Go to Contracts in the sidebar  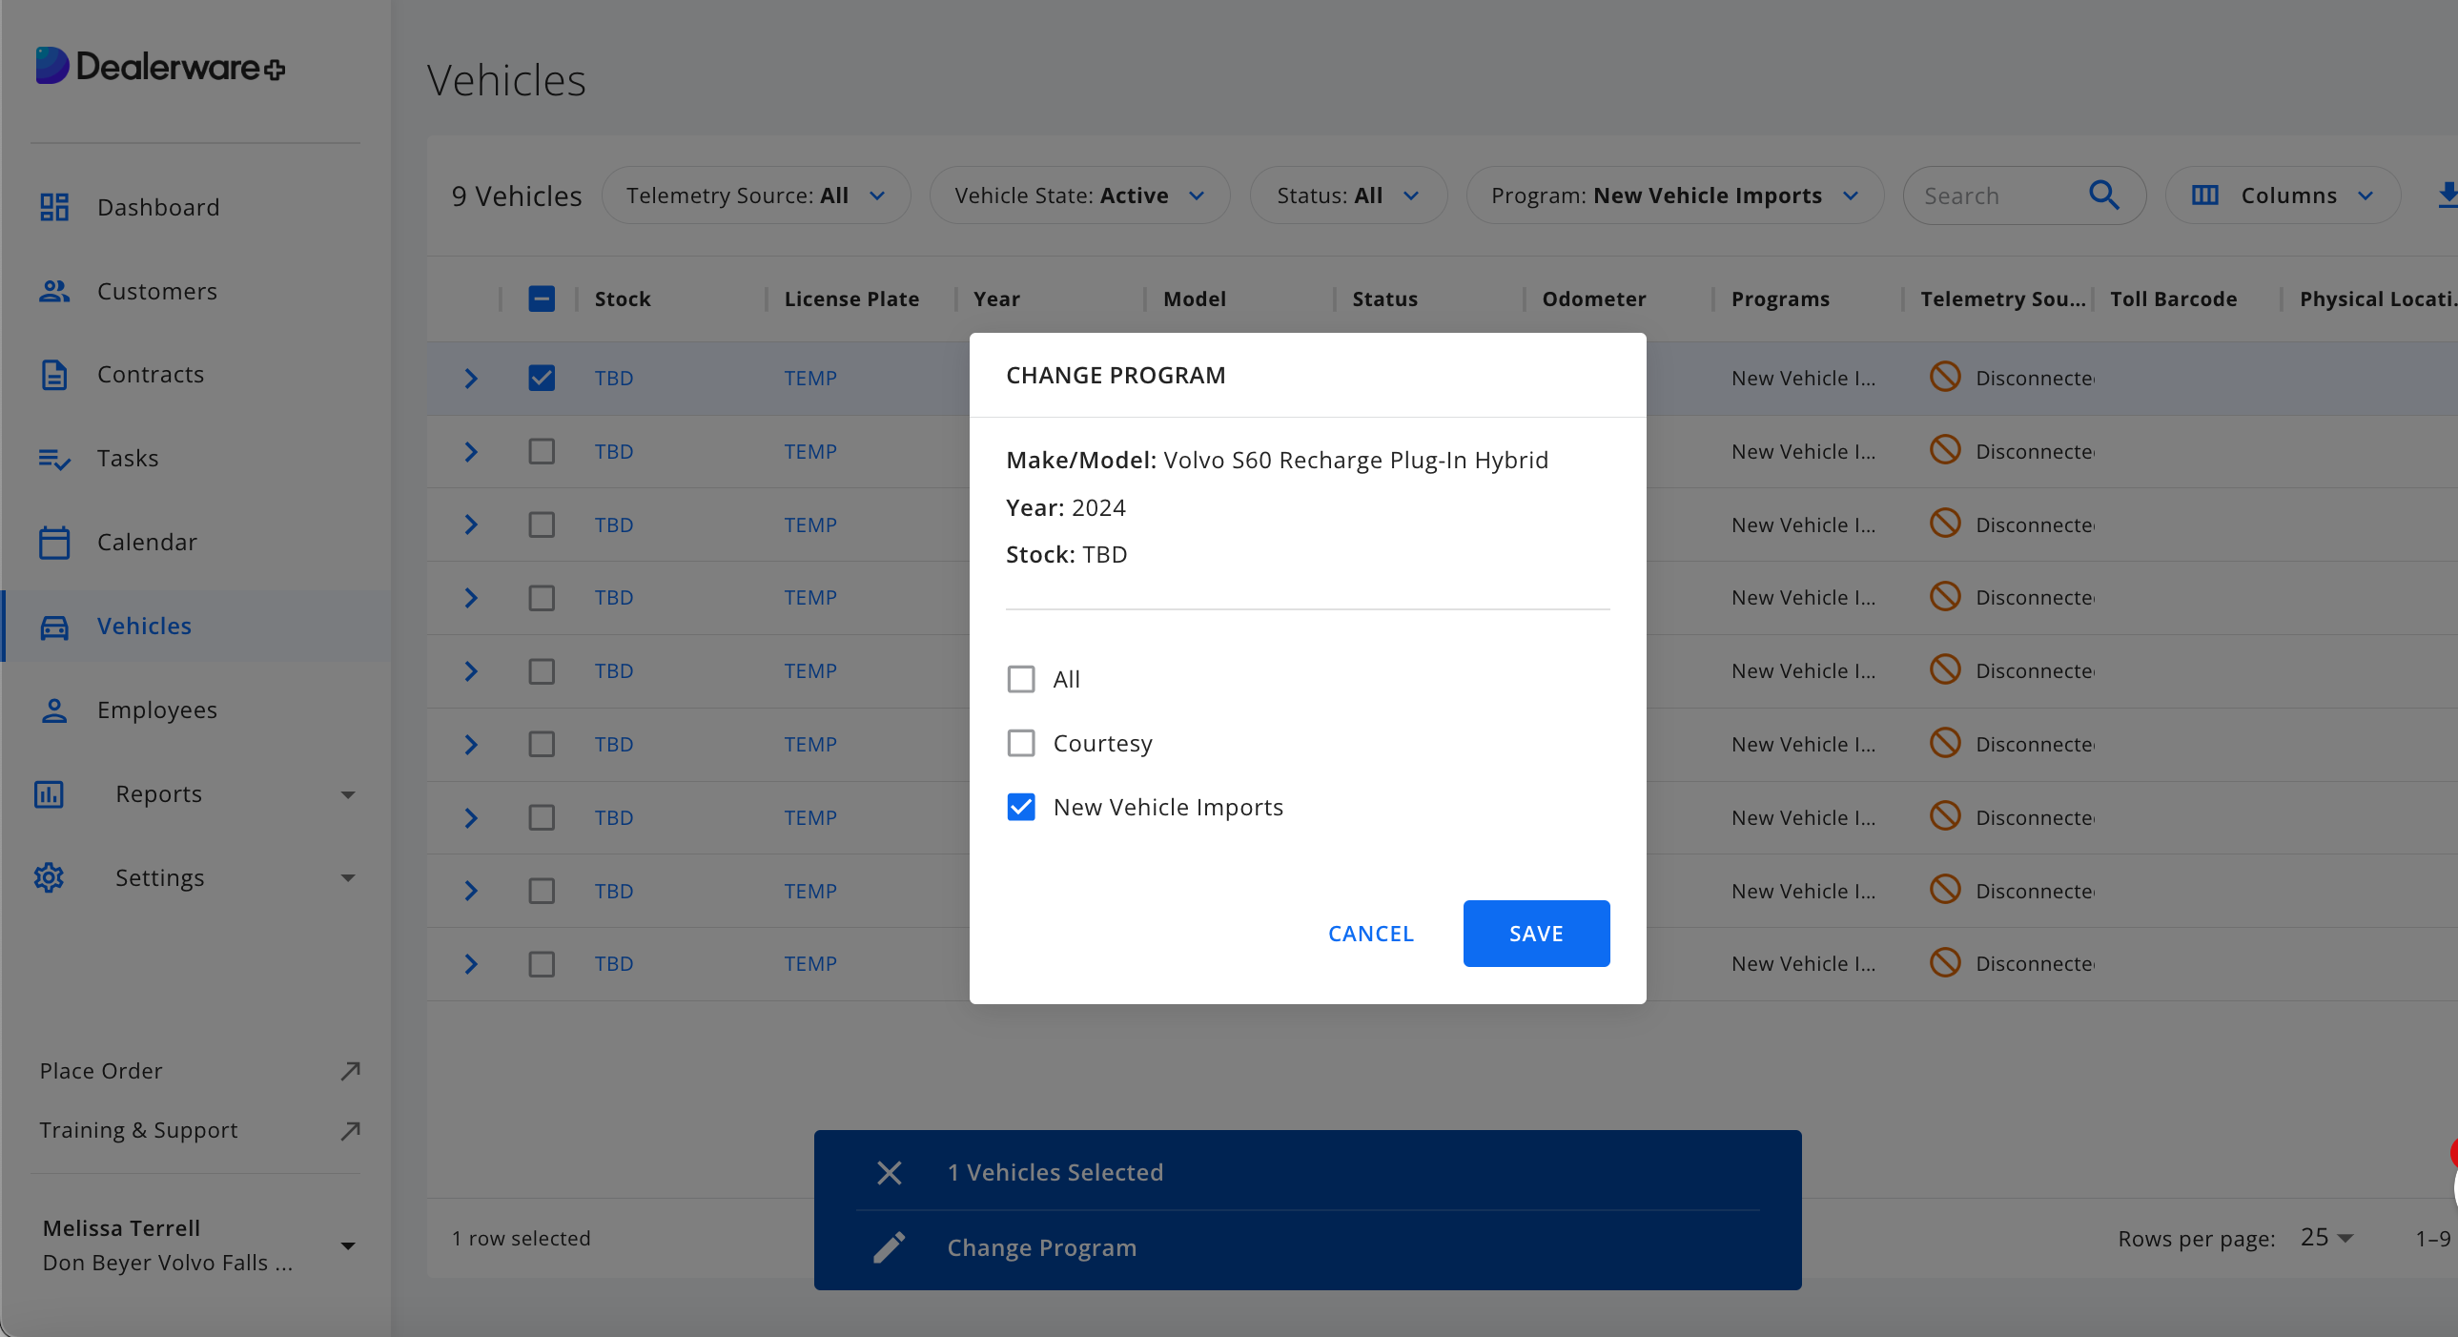pyautogui.click(x=151, y=374)
